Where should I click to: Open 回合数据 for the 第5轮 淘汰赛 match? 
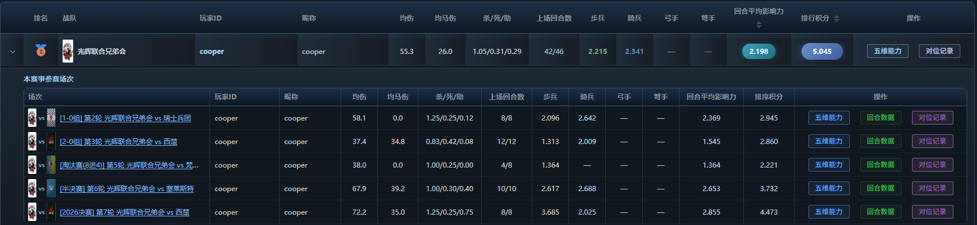tap(881, 165)
